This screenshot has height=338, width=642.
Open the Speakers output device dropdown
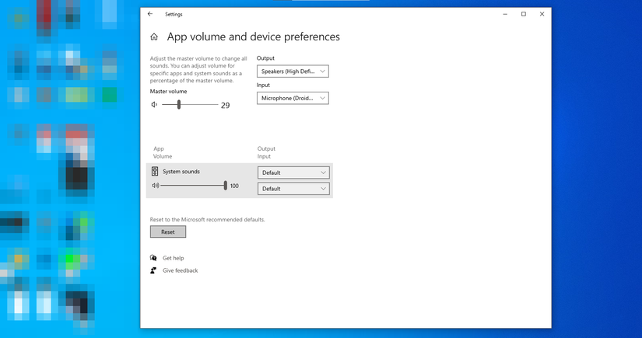(x=293, y=71)
